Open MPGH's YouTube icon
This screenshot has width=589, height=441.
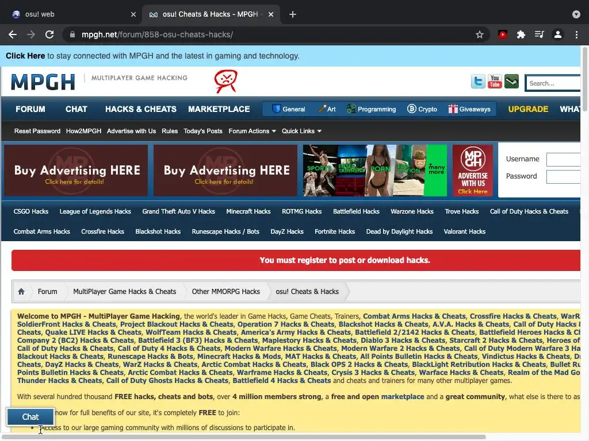(495, 82)
